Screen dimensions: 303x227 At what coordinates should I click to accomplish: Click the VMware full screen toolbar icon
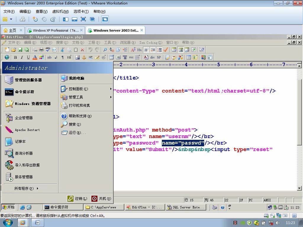83,19
